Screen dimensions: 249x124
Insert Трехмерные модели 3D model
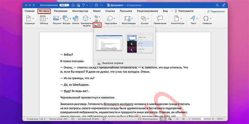tap(86, 18)
